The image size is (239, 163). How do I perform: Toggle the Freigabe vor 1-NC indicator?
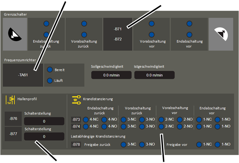[x=199, y=145]
